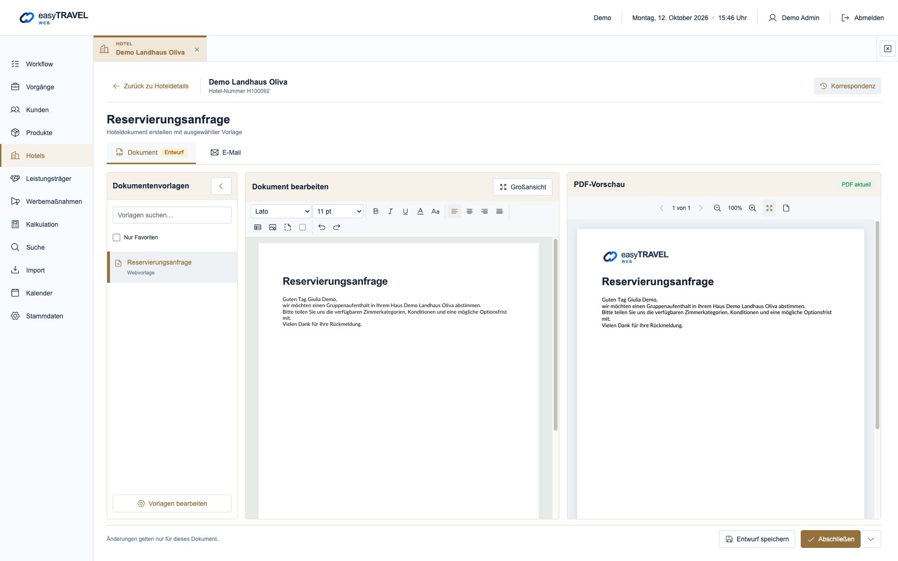Insert a table into the document
The image size is (898, 561).
[258, 227]
